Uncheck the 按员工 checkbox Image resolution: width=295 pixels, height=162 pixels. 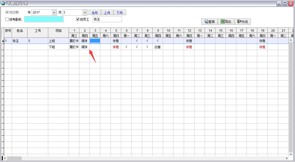(77, 19)
